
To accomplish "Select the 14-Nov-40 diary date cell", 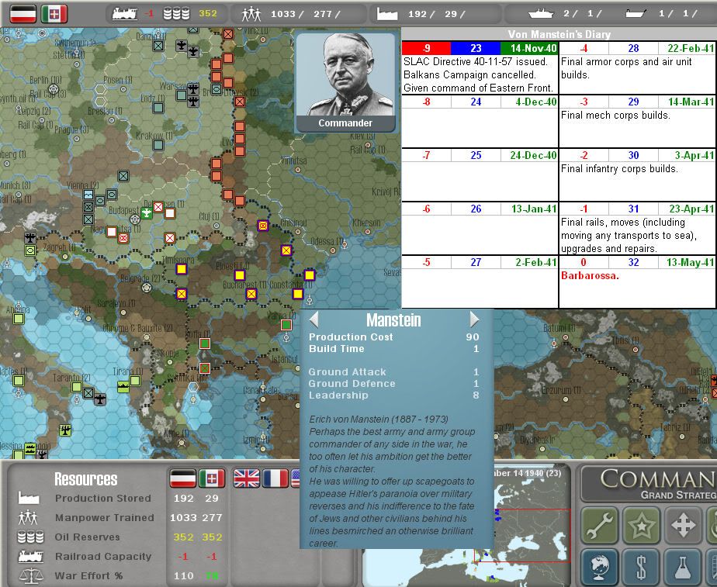I will pos(529,48).
